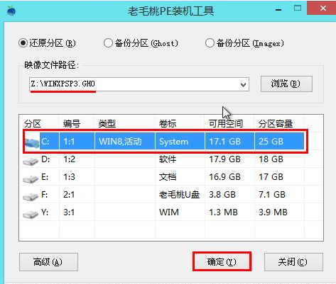Click the WIM volume label
The width and height of the screenshot is (336, 284).
[x=169, y=212]
